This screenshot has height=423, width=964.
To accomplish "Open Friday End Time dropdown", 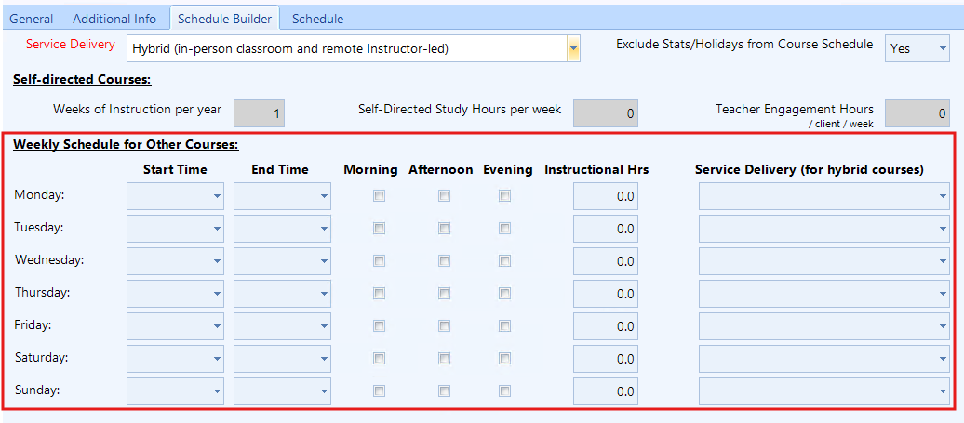I will (x=282, y=326).
